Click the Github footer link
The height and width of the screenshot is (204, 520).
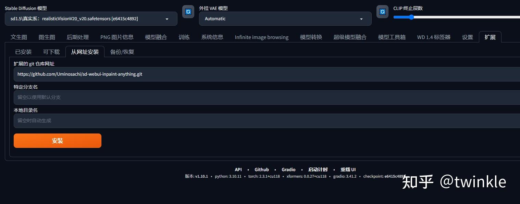pyautogui.click(x=262, y=169)
